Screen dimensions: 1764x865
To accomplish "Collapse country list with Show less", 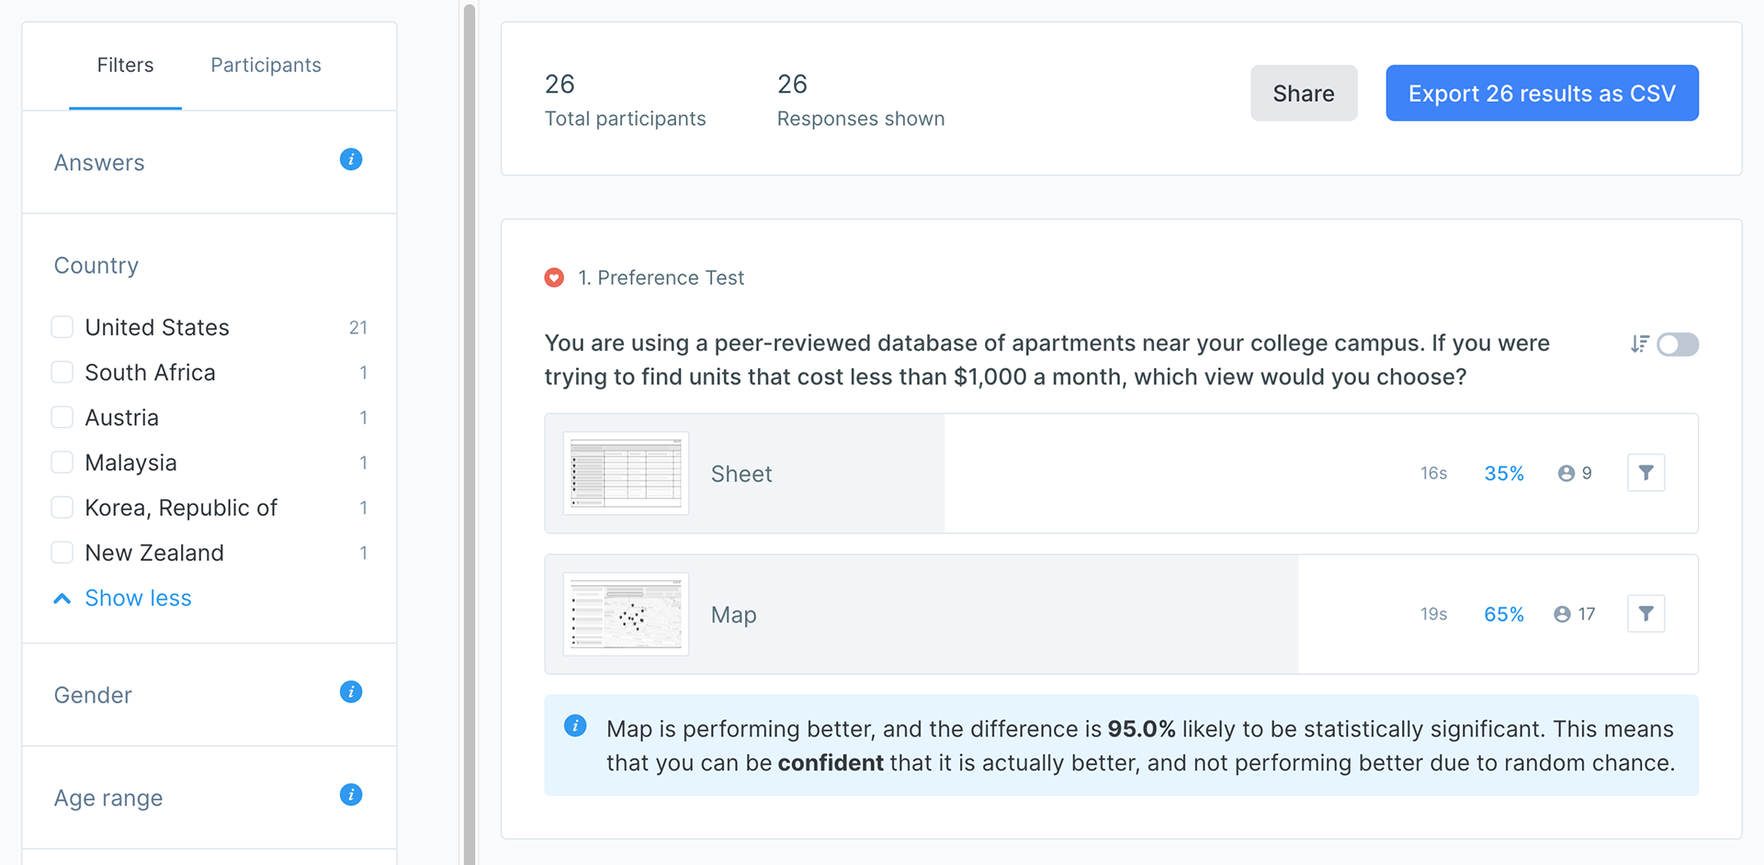I will tap(123, 598).
